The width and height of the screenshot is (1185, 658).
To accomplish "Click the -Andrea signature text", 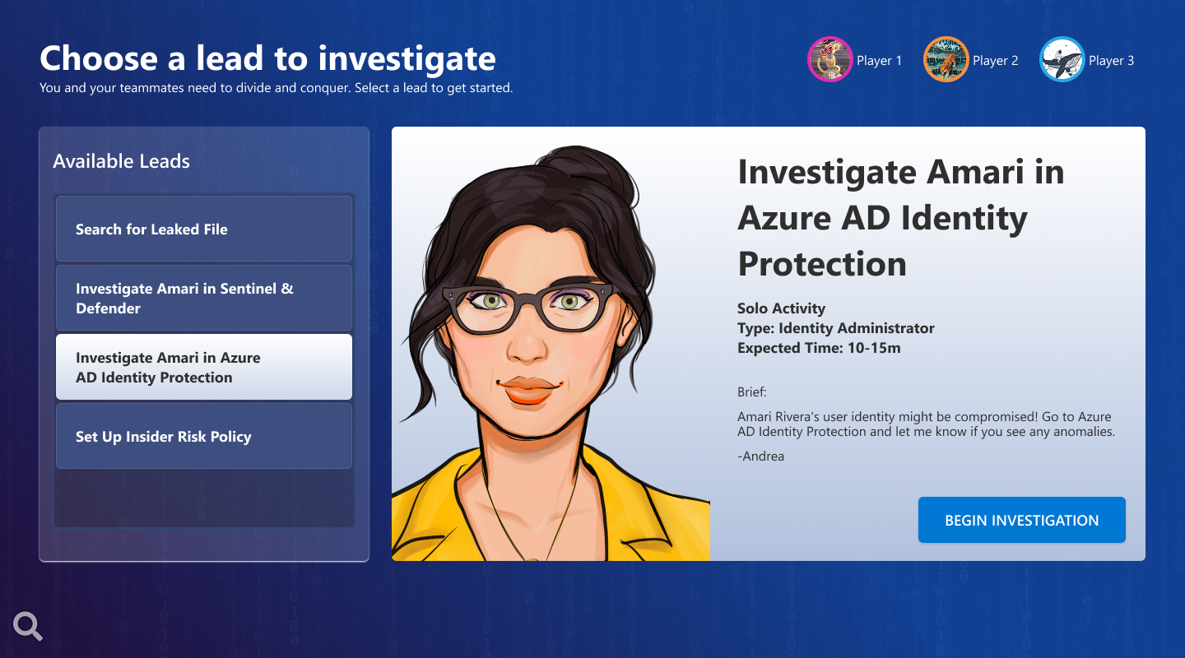I will (760, 456).
